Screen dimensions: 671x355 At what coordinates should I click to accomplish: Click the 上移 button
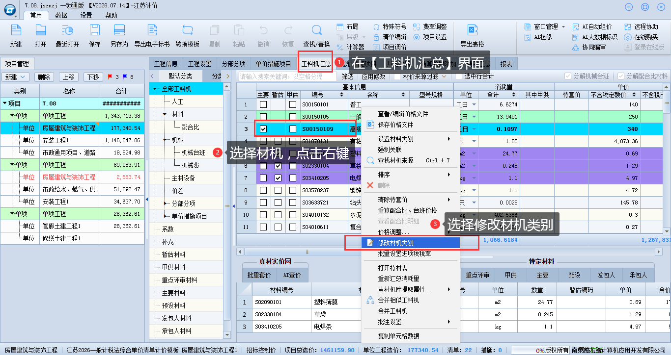pyautogui.click(x=69, y=77)
